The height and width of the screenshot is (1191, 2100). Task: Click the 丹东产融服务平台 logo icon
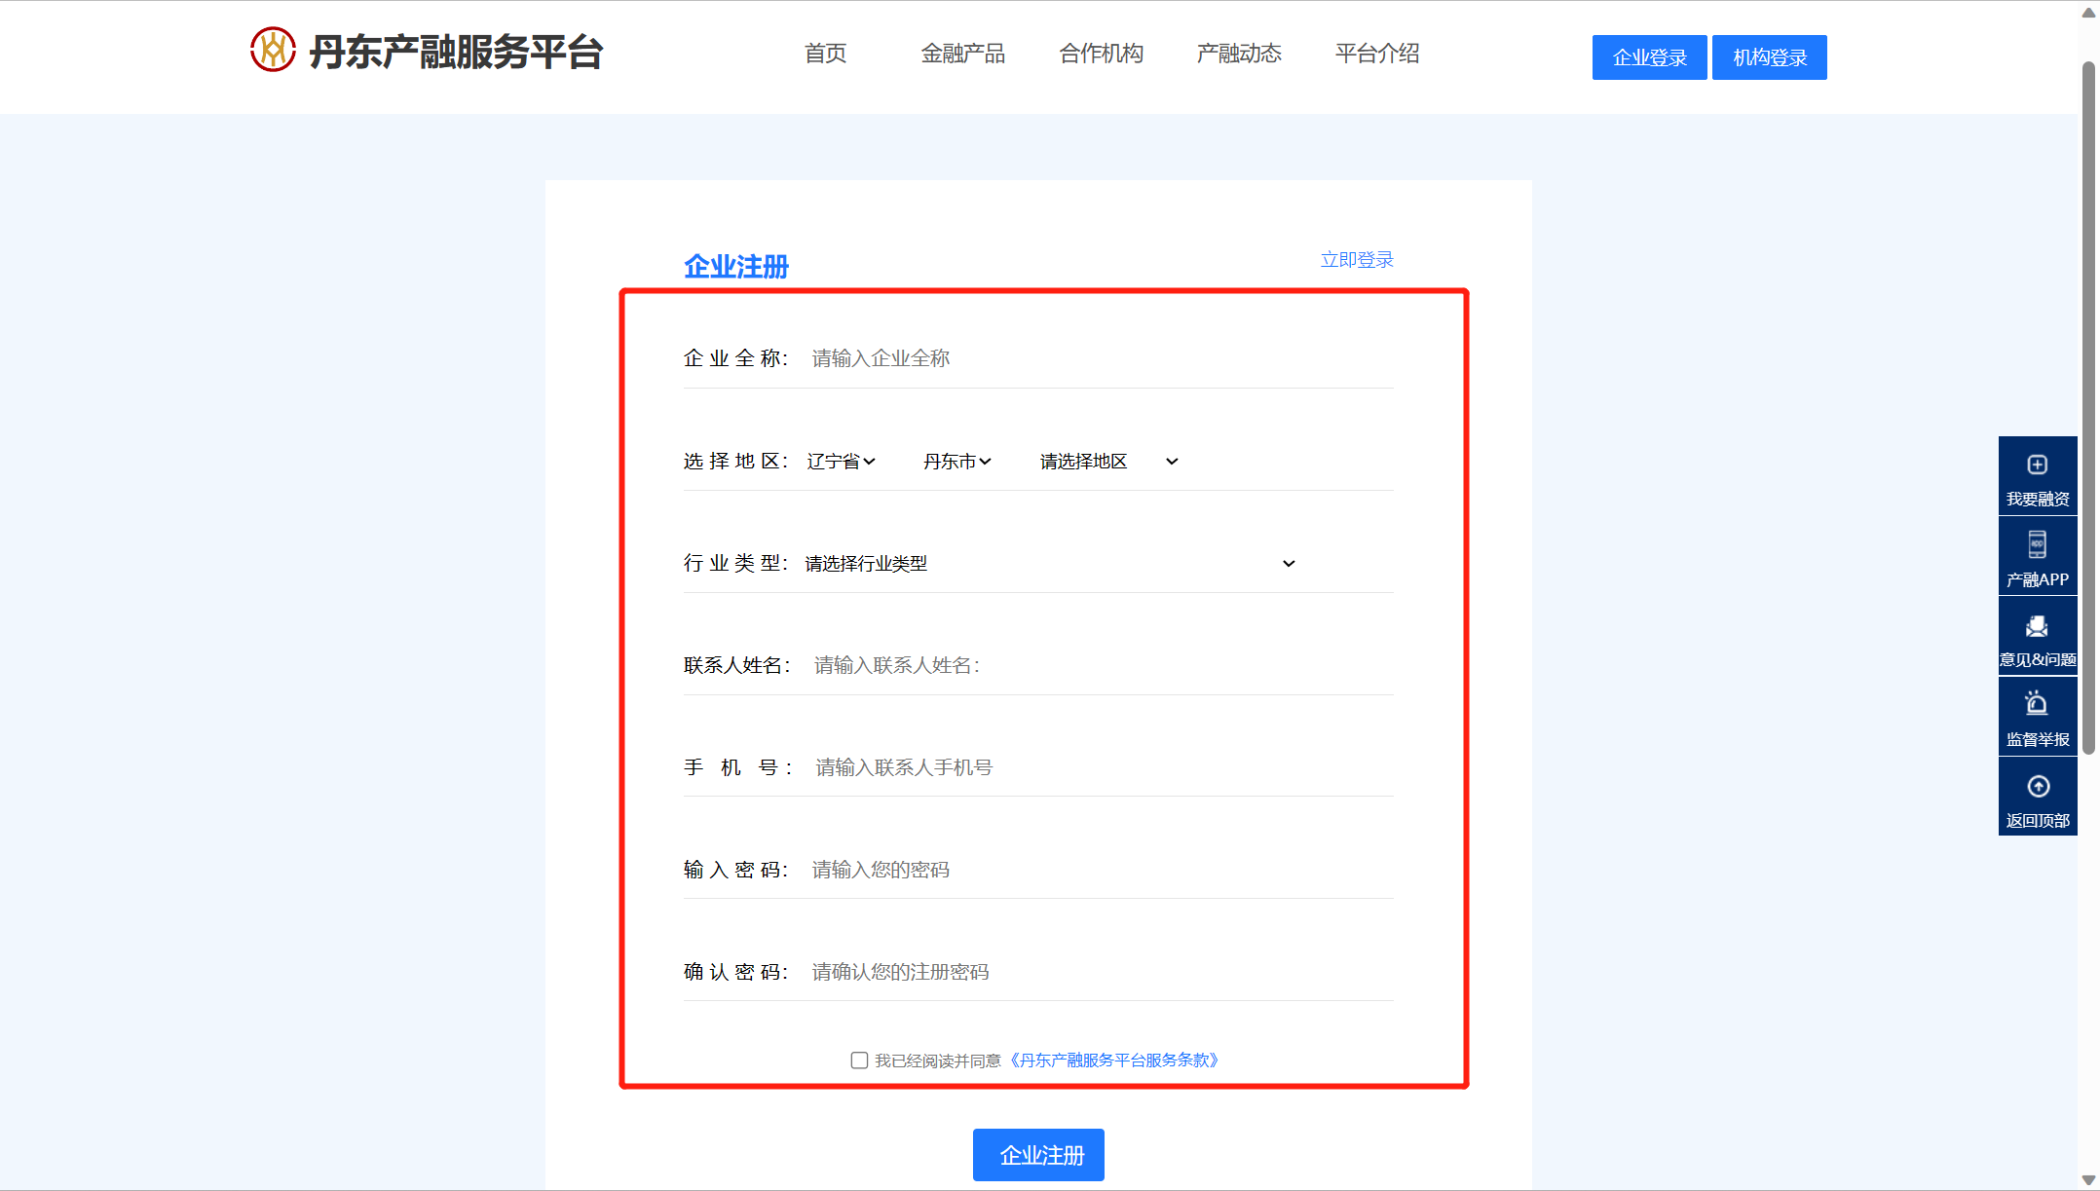pyautogui.click(x=273, y=50)
